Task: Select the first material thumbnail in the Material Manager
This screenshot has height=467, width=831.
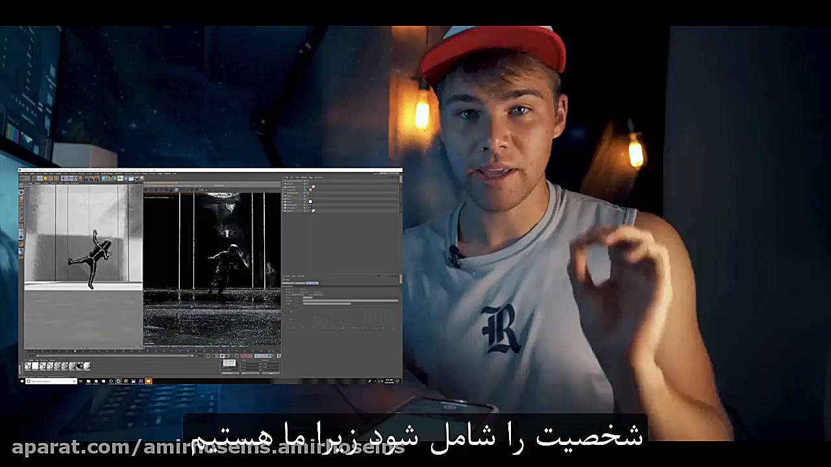Action: (x=29, y=365)
